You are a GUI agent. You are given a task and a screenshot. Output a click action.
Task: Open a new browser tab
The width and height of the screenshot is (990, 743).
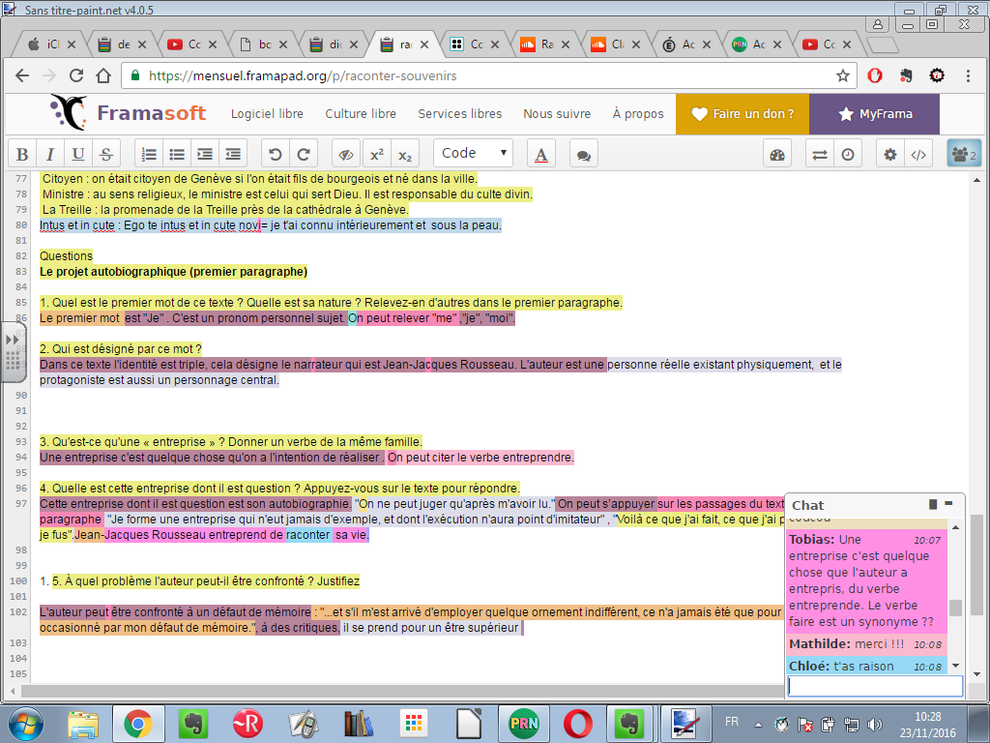(882, 45)
